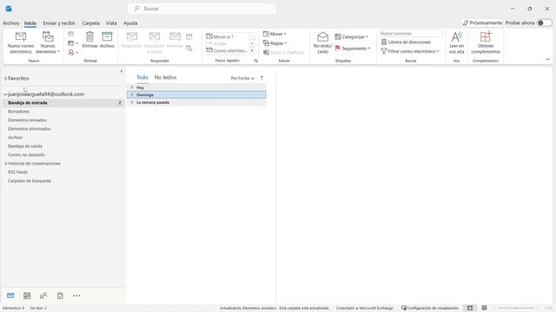Image resolution: width=556 pixels, height=312 pixels.
Task: Click the Responder a todos icon
Action: tap(155, 36)
